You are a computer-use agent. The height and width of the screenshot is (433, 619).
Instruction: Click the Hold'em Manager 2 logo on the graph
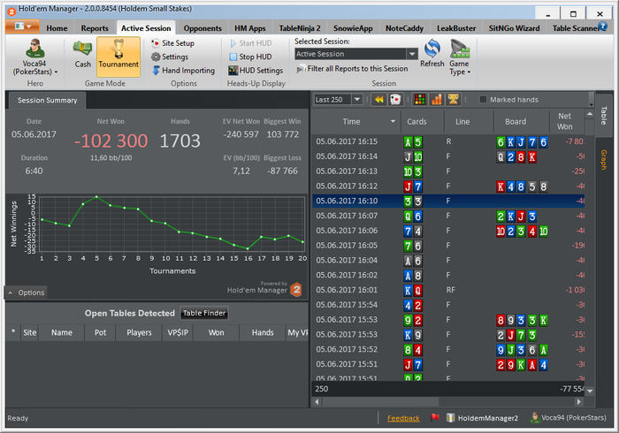click(296, 290)
